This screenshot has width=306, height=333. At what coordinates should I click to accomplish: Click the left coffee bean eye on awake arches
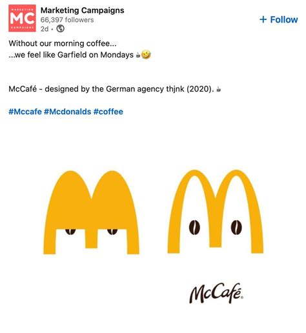(x=194, y=227)
